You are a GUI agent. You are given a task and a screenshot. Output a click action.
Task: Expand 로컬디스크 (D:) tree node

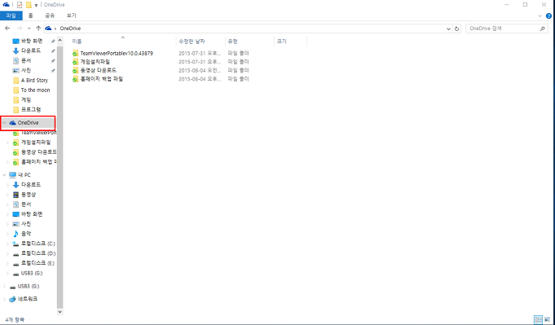[x=7, y=253]
